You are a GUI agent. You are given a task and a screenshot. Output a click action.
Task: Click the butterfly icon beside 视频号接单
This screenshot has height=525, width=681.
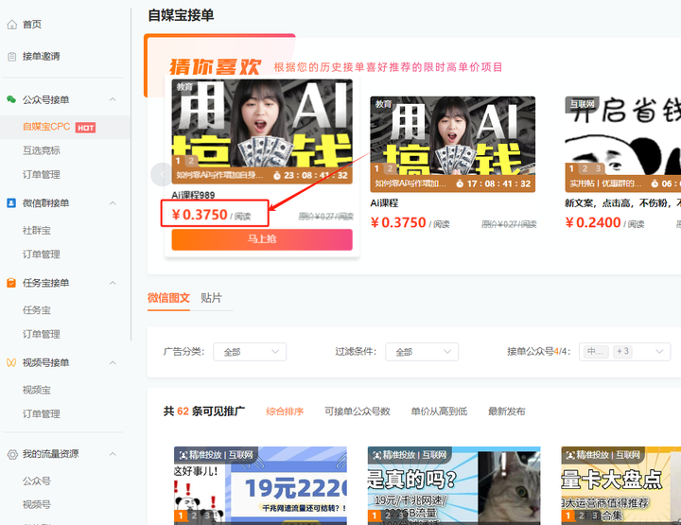point(11,362)
